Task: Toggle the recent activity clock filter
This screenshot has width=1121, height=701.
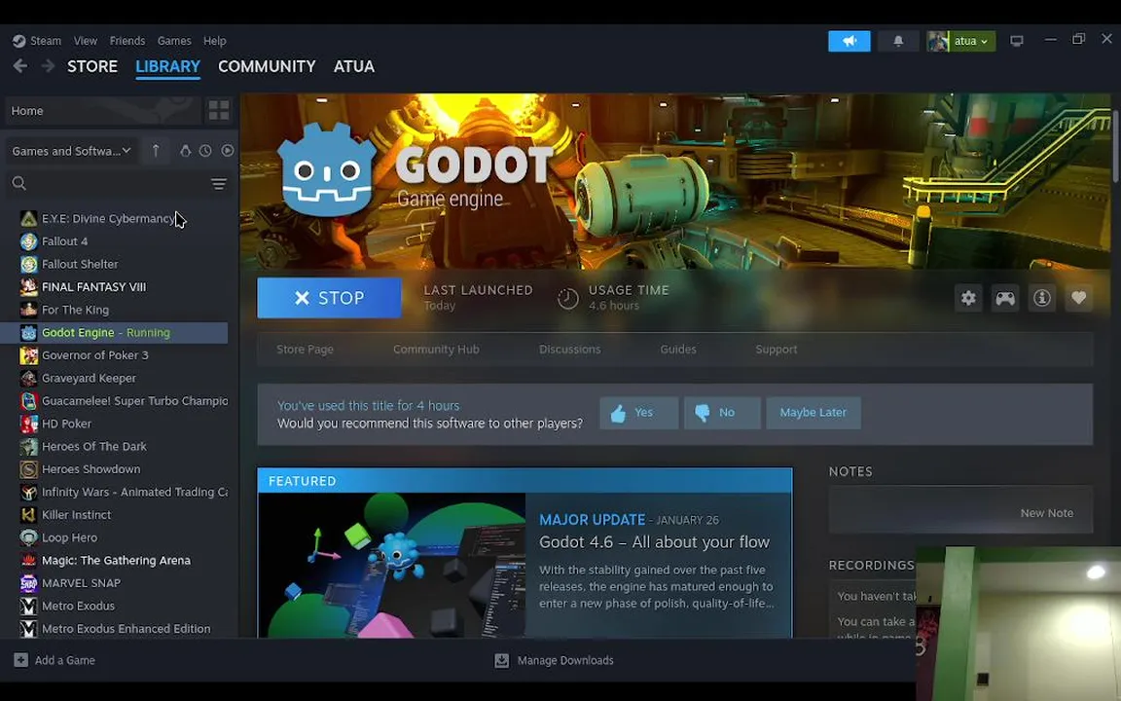Action: coord(205,150)
